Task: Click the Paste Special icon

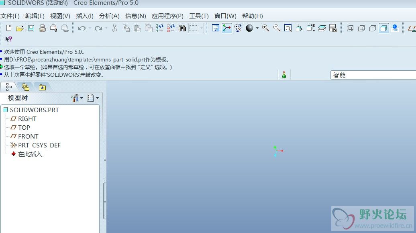Action: click(x=149, y=28)
